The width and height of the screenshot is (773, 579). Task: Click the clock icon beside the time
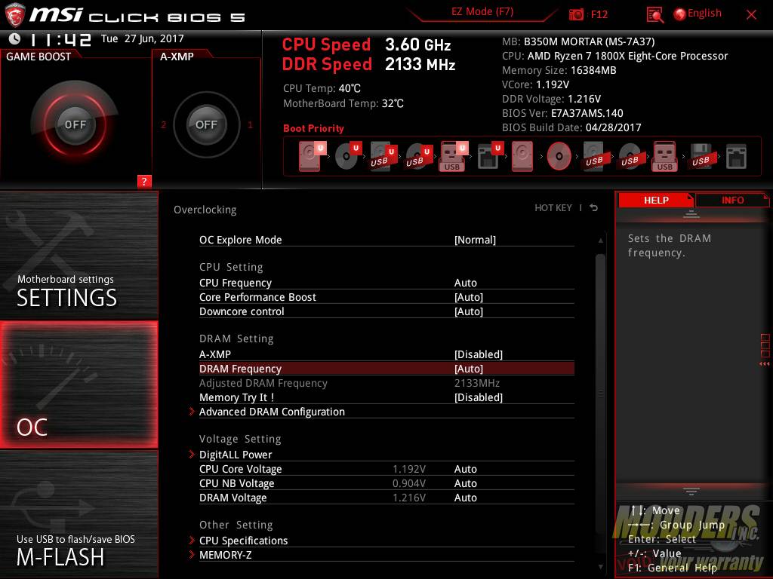[x=15, y=38]
